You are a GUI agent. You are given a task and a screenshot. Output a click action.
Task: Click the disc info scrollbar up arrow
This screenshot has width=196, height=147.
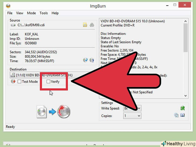pos(185,21)
